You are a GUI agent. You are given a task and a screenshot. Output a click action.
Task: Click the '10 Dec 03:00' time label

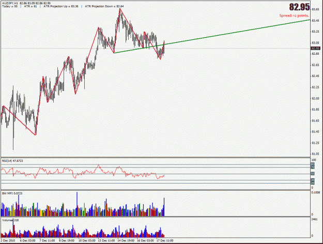(x=87, y=240)
